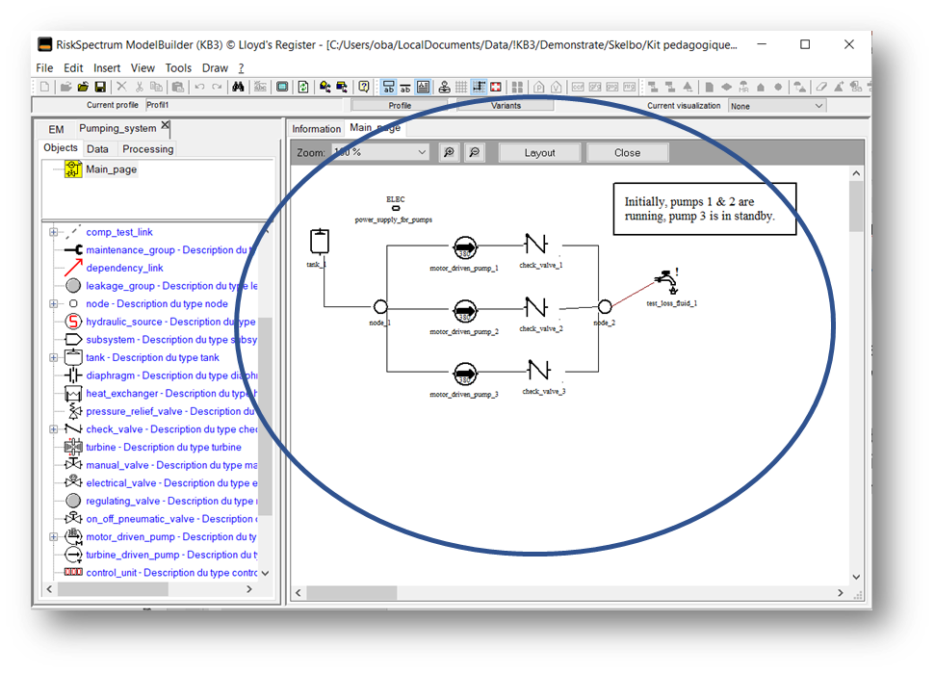This screenshot has width=935, height=673.
Task: Click the house icon labeled P
Action: (x=539, y=87)
